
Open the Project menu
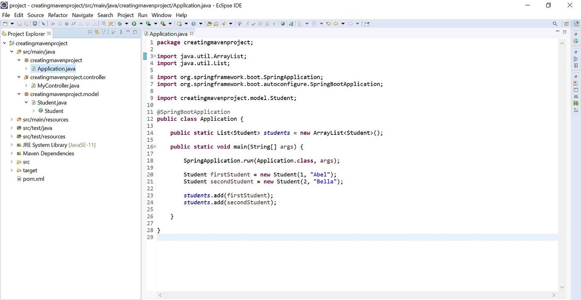pos(125,15)
